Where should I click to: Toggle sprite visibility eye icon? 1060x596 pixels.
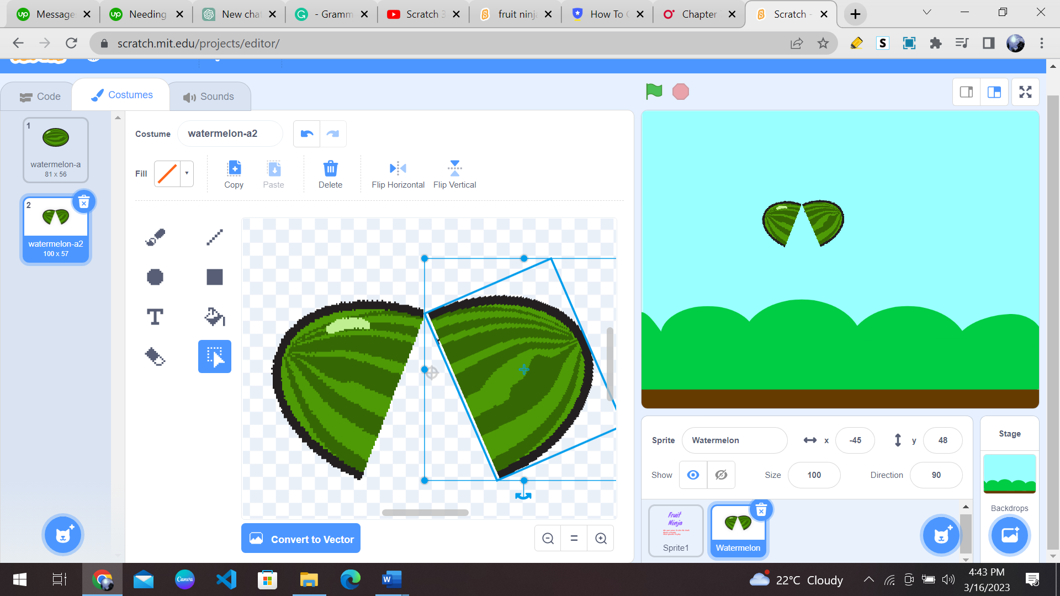point(692,475)
